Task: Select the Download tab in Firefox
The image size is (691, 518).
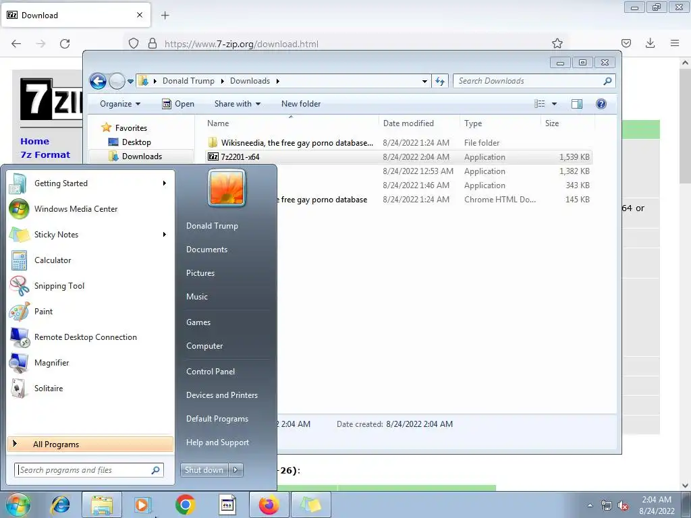Action: [x=76, y=16]
